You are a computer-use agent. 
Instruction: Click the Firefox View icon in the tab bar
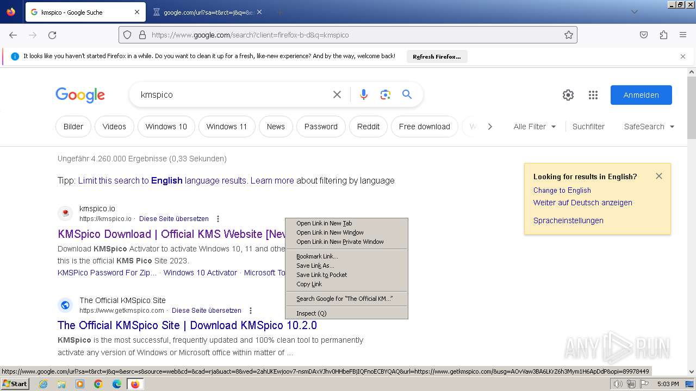click(x=11, y=12)
